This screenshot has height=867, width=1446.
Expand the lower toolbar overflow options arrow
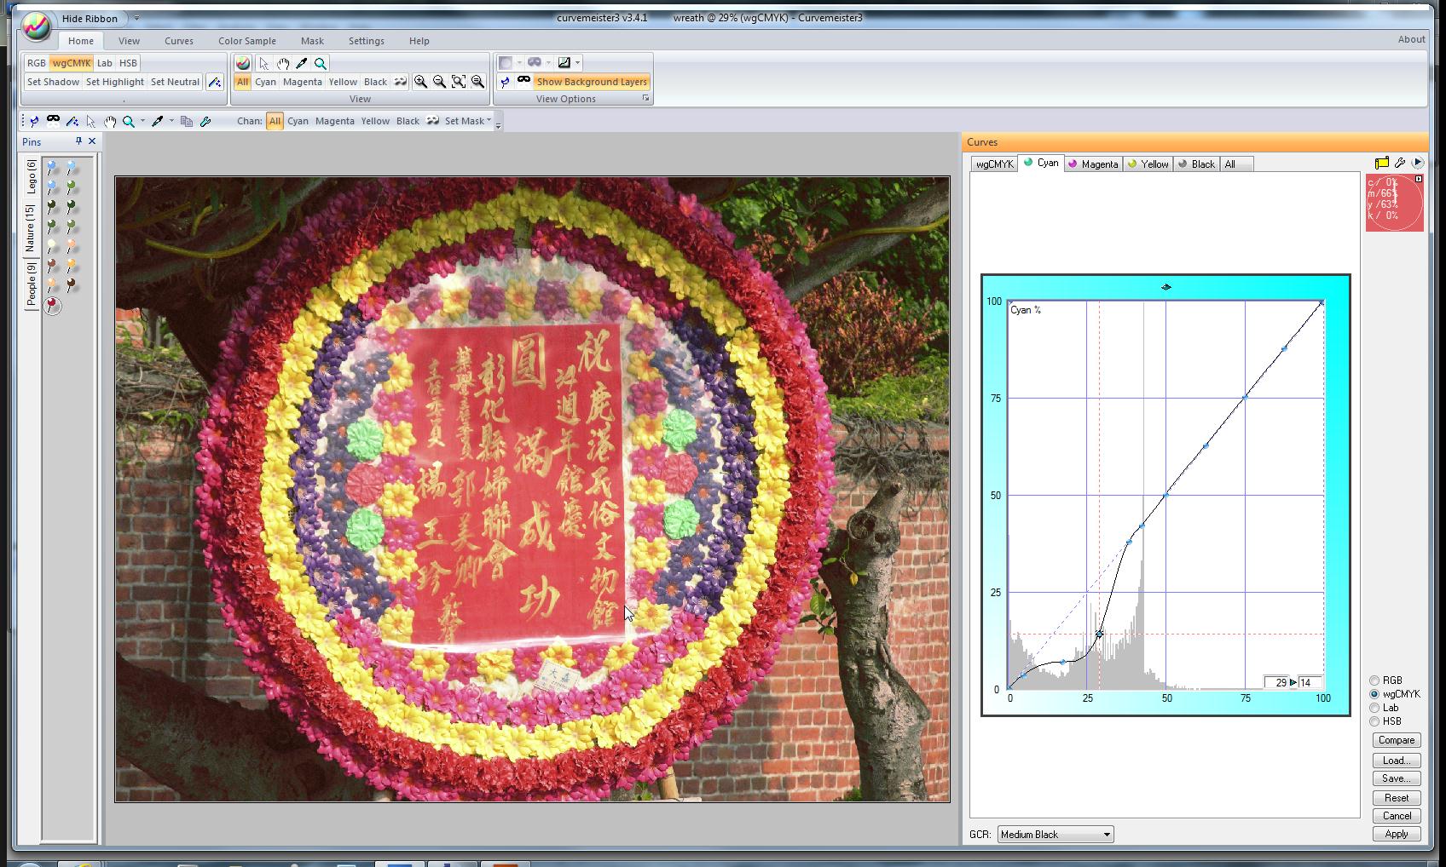499,124
